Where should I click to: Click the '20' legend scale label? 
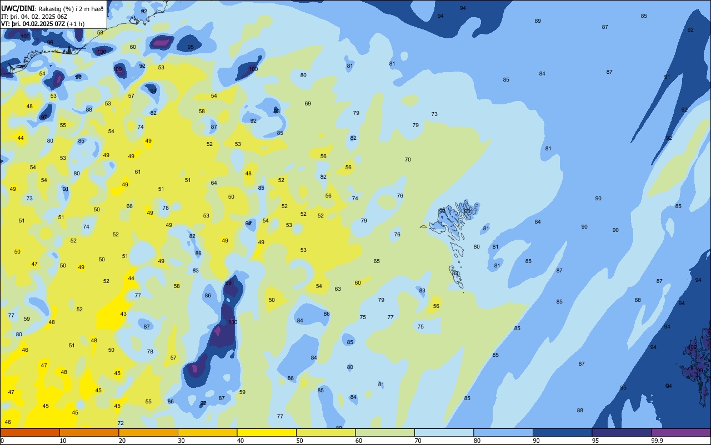(122, 441)
